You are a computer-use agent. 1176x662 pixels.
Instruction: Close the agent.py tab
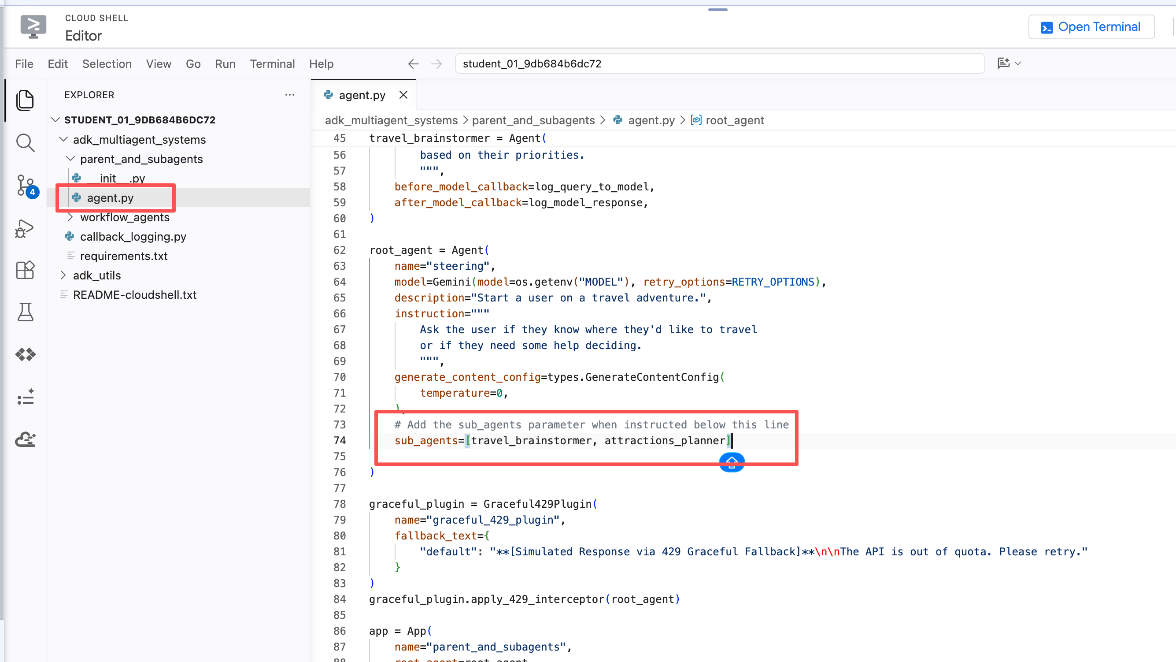coord(403,95)
